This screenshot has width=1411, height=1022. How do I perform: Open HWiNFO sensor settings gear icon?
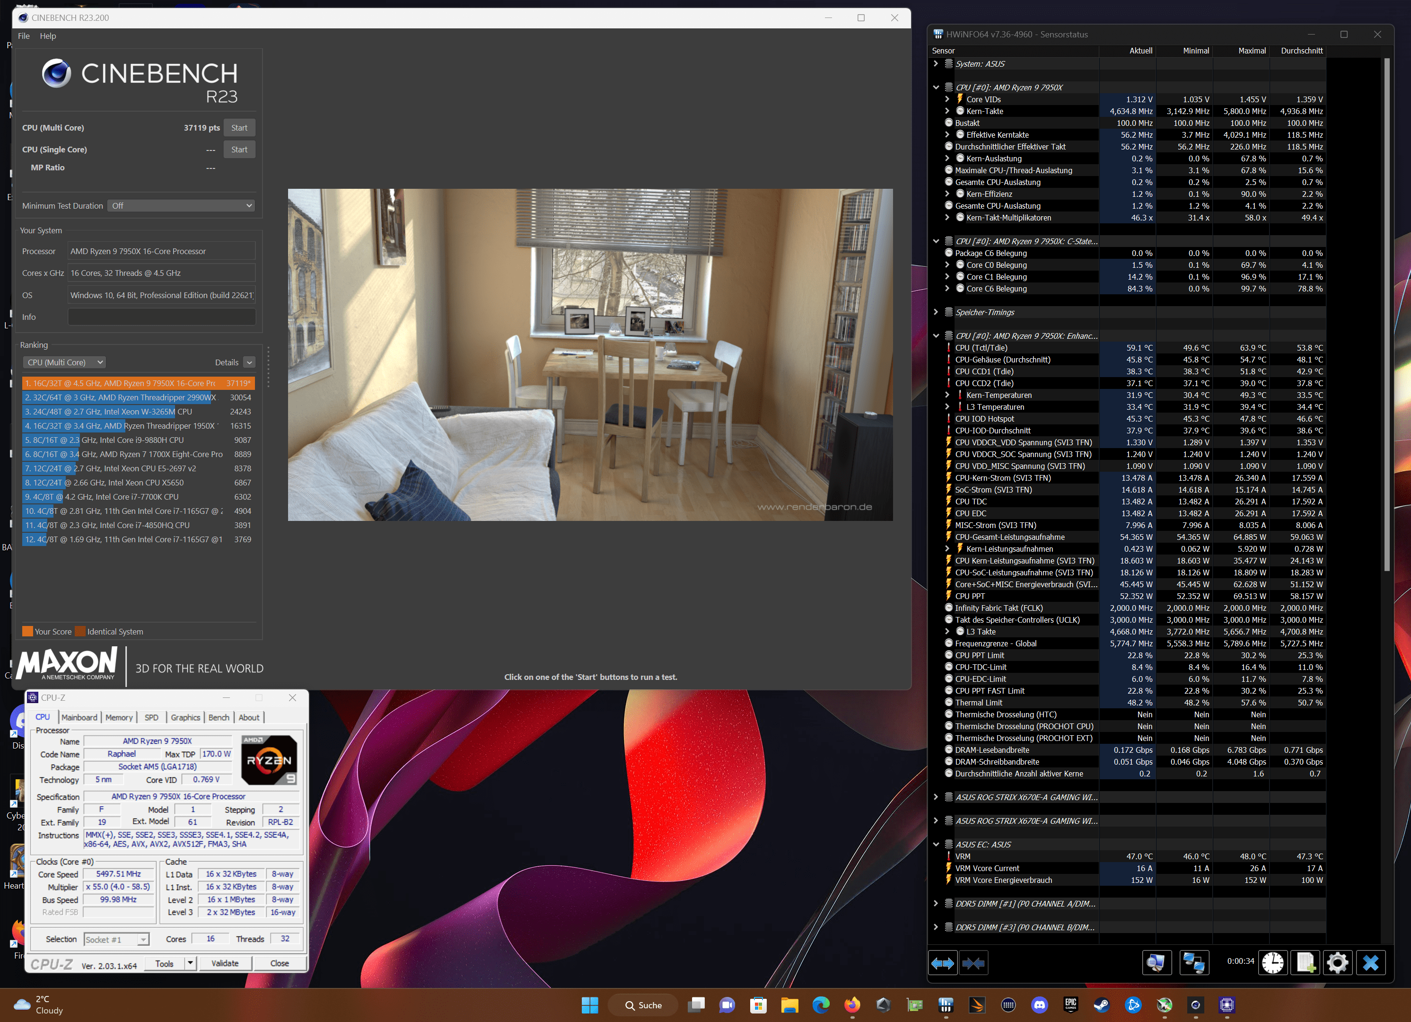click(x=1338, y=963)
